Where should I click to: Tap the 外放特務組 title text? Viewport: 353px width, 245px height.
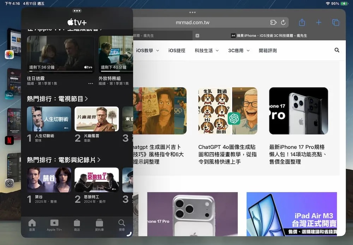(110, 79)
